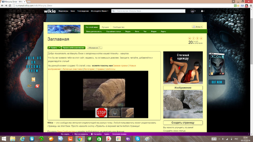This screenshot has height=142, width=253.
Task: Open Чат in green navigation bar
Action: click(x=145, y=32)
